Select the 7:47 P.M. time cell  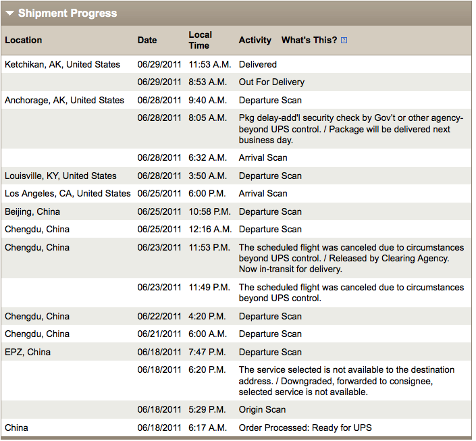click(207, 353)
